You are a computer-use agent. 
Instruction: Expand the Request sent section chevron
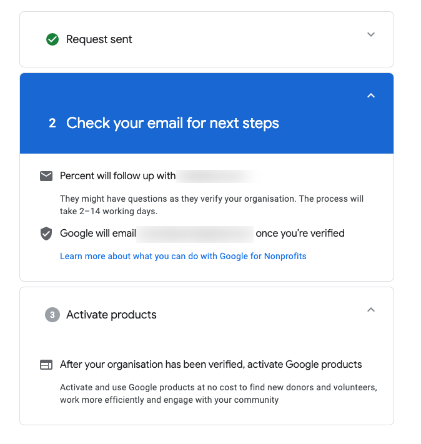pos(371,34)
